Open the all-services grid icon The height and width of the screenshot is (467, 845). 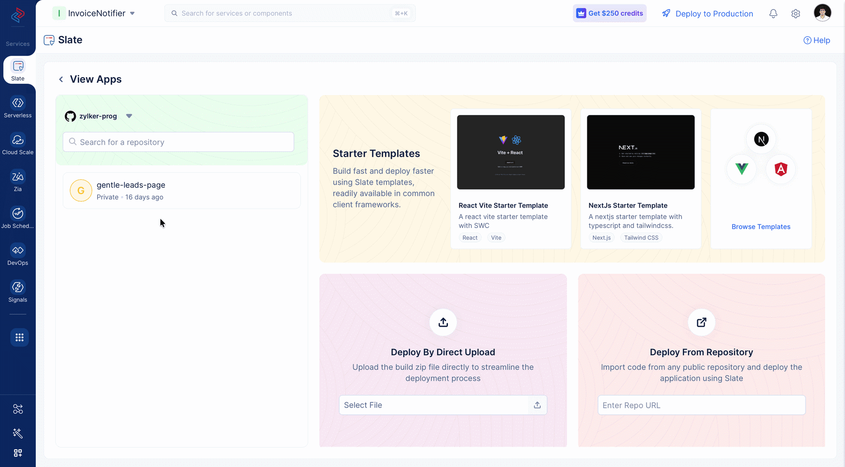[x=19, y=338]
